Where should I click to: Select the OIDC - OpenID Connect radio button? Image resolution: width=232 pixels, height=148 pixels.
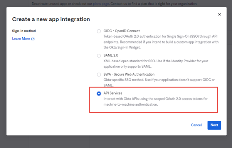pyautogui.click(x=99, y=31)
